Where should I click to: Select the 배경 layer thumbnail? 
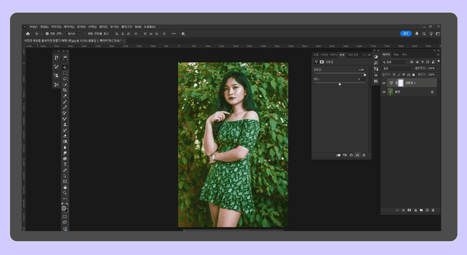coord(390,92)
